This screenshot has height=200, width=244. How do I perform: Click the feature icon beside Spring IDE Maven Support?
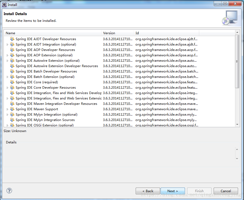coord(12,109)
